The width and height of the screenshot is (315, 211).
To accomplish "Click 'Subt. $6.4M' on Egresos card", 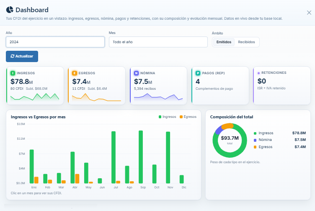I will [97, 89].
